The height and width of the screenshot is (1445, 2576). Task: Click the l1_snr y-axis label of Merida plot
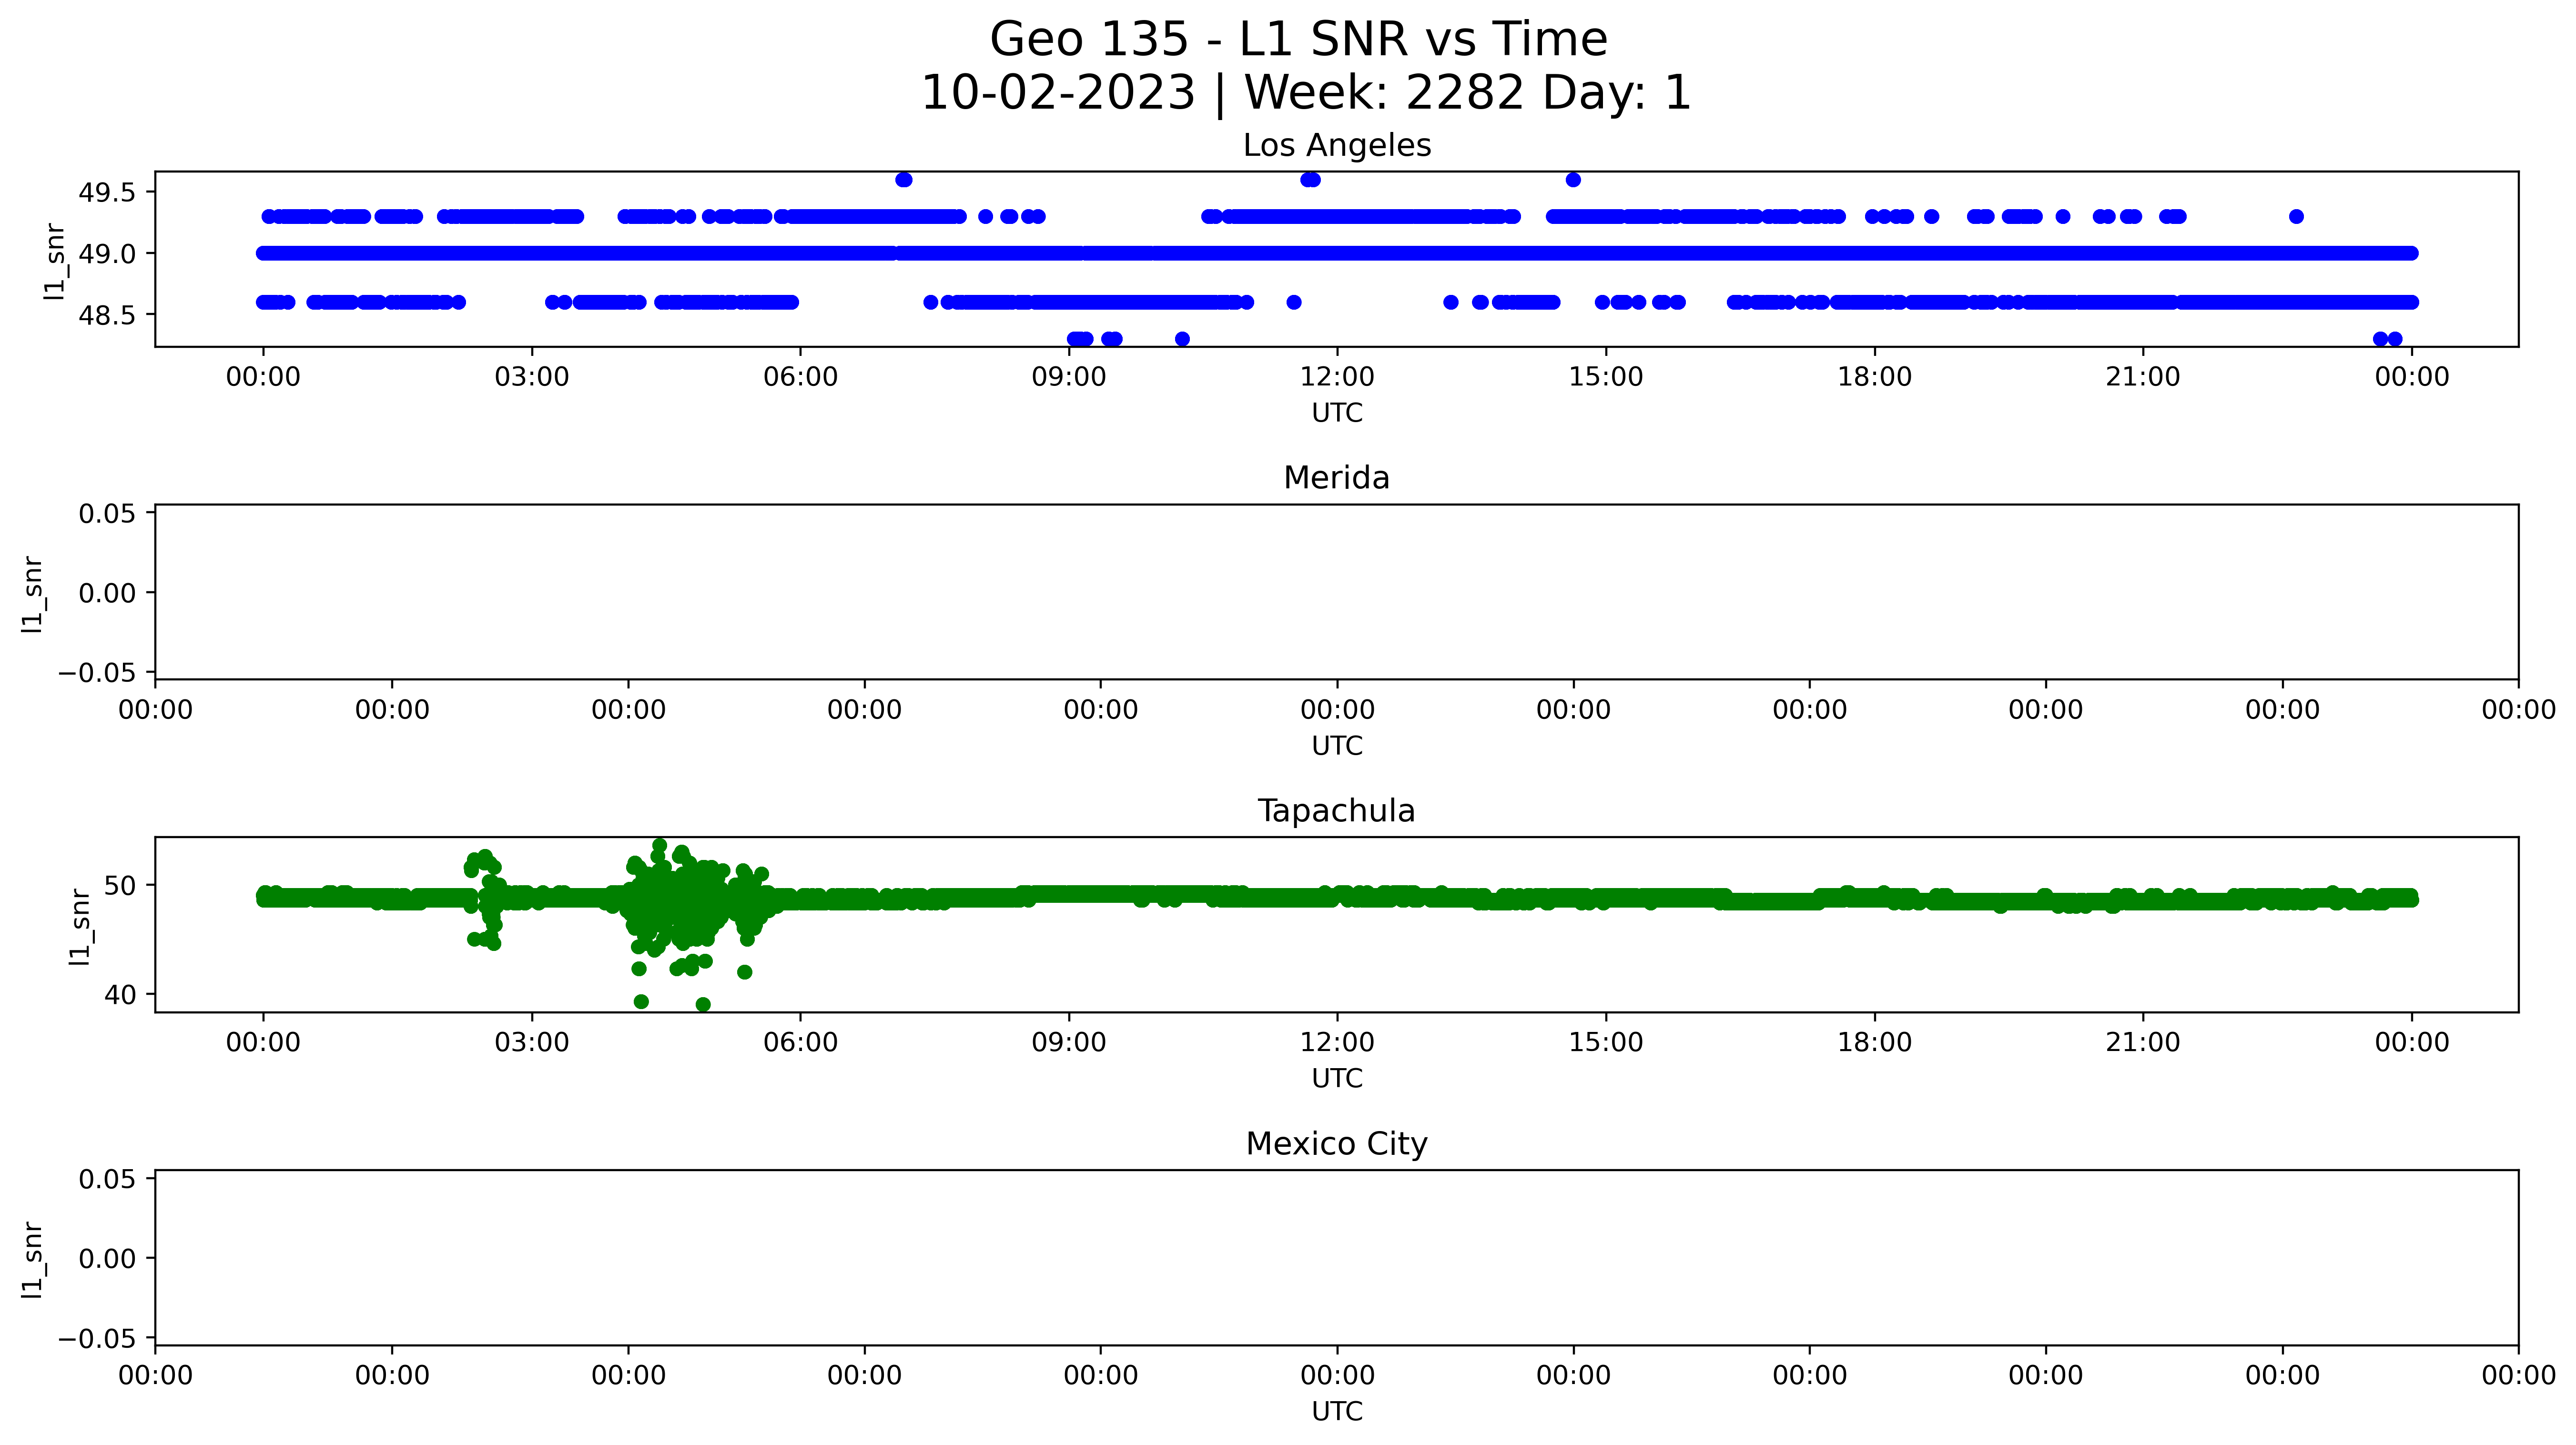[33, 594]
